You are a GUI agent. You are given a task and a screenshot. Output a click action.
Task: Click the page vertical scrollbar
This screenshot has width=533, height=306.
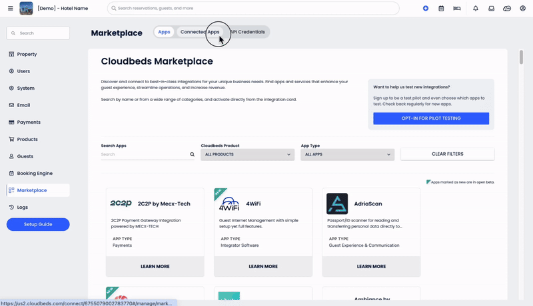[521, 58]
